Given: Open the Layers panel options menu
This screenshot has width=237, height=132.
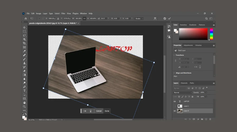Looking at the screenshot, I should click(x=214, y=83).
